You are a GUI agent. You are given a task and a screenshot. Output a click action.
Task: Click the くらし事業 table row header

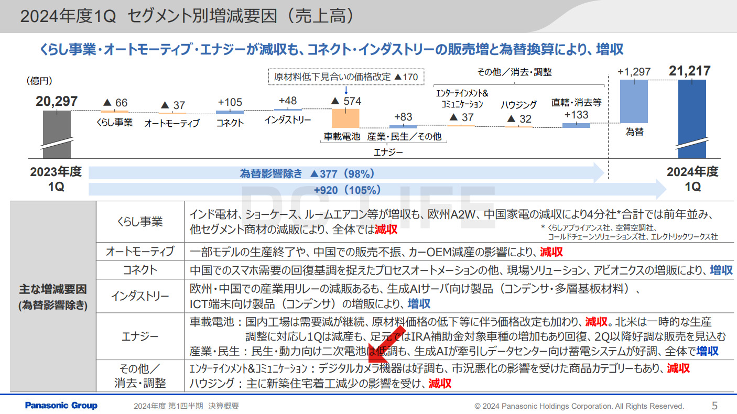pyautogui.click(x=140, y=222)
